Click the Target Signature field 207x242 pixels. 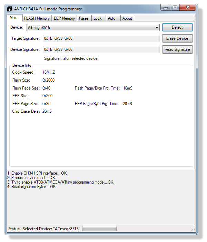tap(101, 38)
